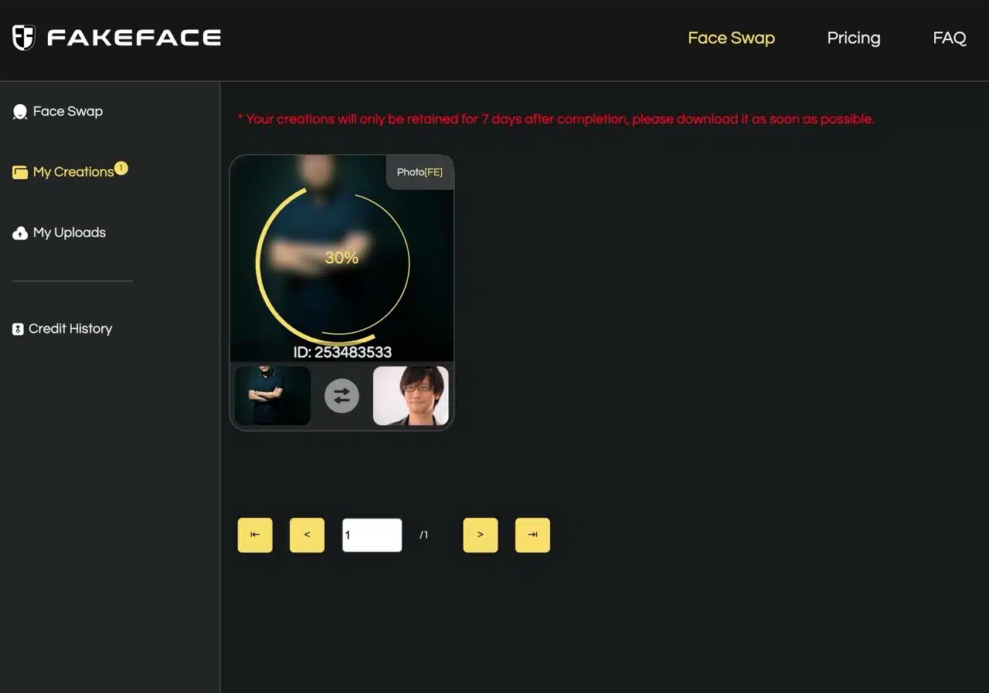Click the sidebar Face Swap face icon

click(x=20, y=112)
